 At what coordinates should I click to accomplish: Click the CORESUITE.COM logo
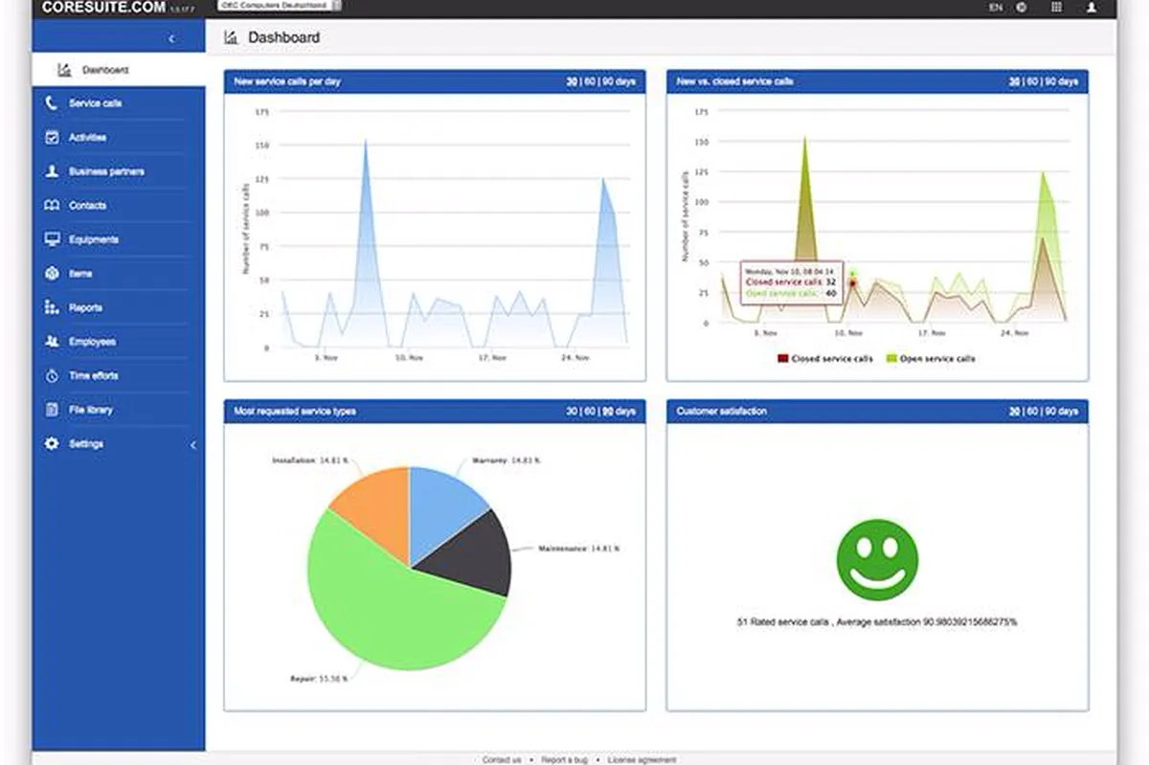[101, 7]
